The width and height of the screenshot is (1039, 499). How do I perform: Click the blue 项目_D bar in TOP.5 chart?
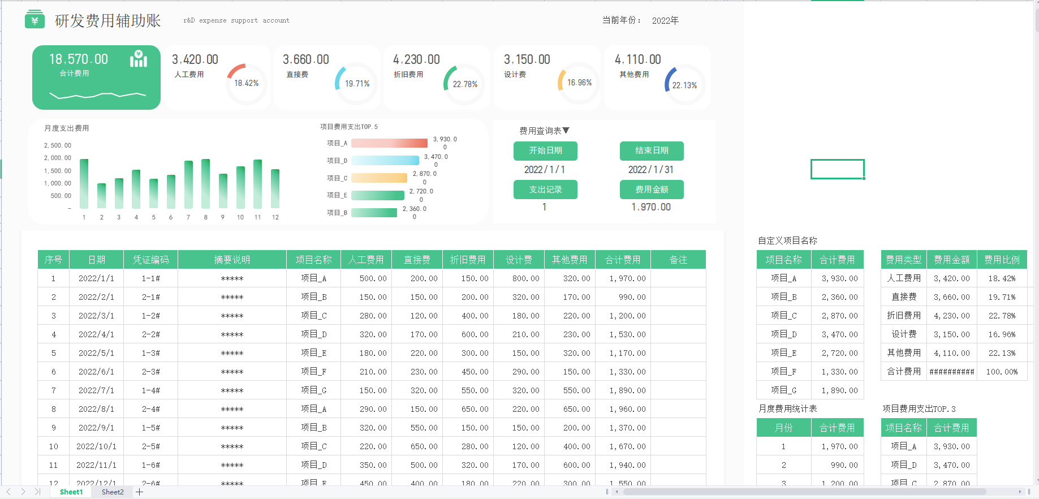[x=385, y=161]
